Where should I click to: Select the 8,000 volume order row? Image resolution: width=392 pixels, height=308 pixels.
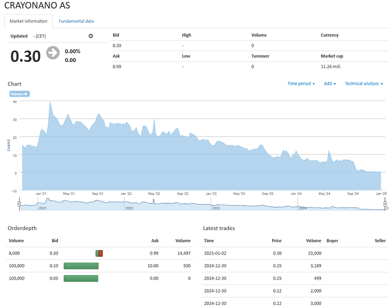tap(99, 253)
